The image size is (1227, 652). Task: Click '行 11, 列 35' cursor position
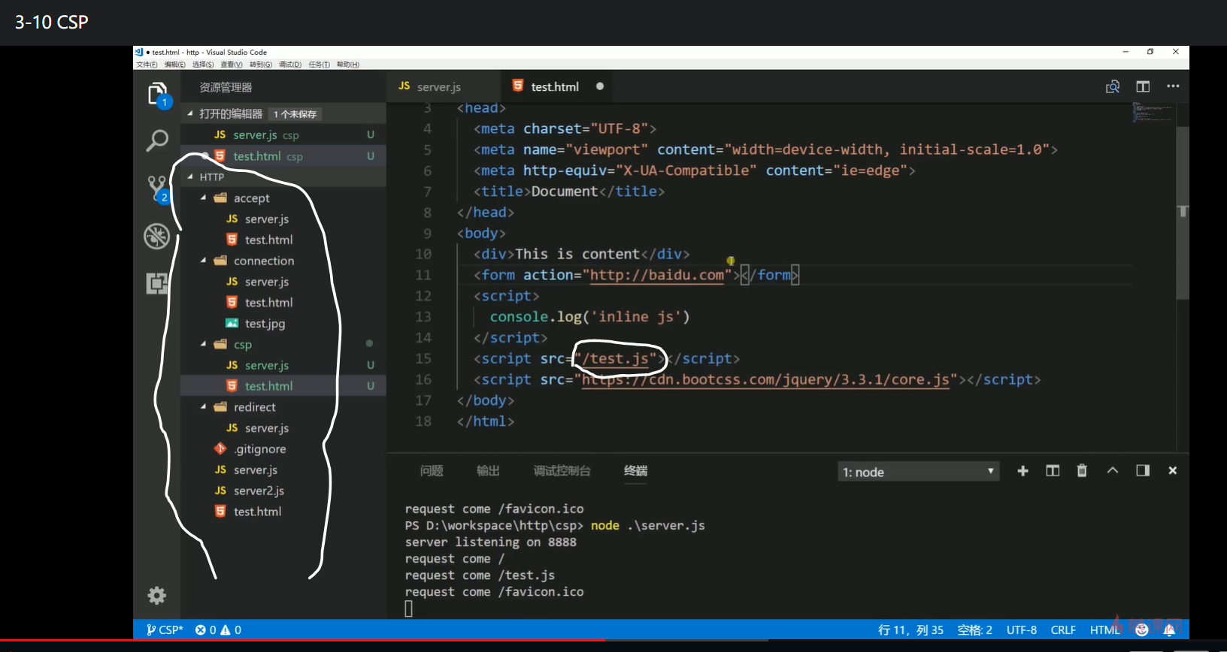[910, 630]
